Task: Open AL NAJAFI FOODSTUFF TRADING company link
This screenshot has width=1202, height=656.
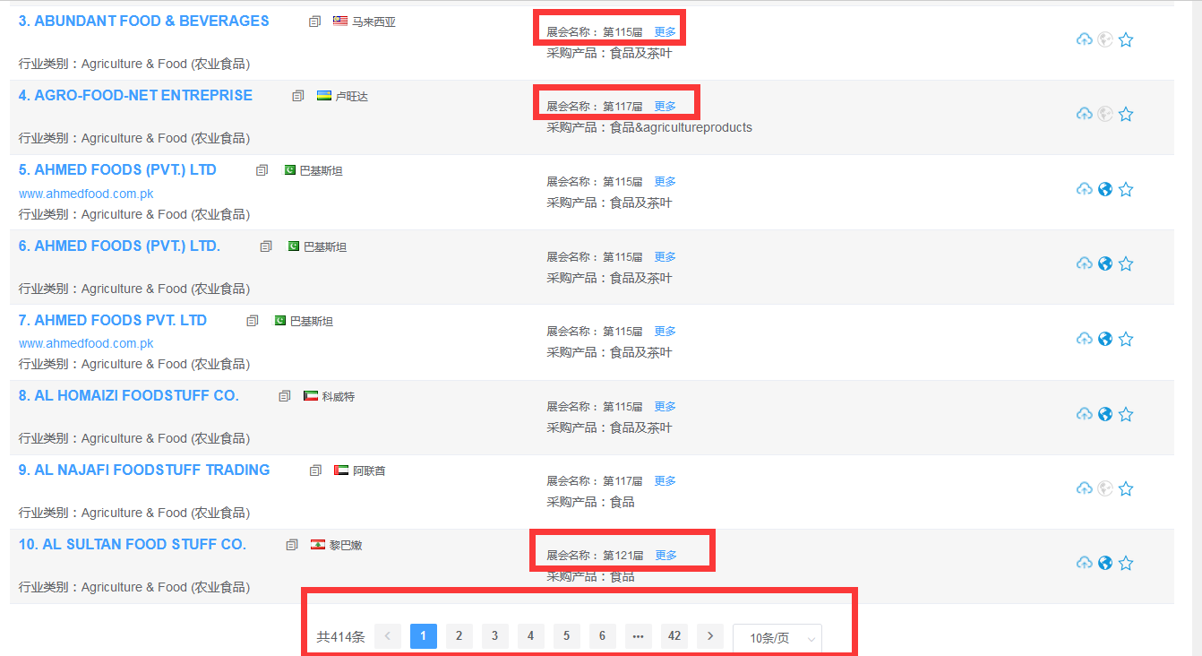Action: click(x=144, y=470)
